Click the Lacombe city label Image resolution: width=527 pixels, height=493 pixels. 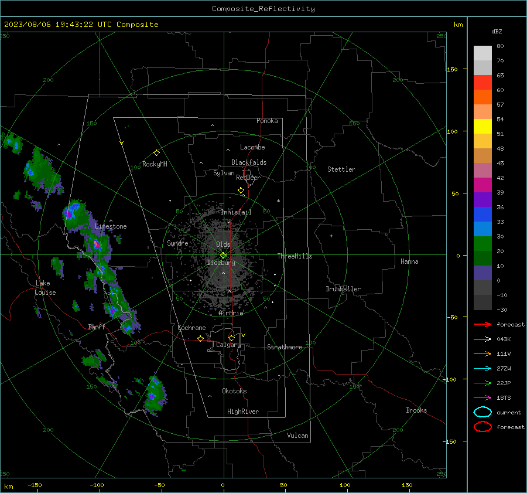click(x=252, y=147)
